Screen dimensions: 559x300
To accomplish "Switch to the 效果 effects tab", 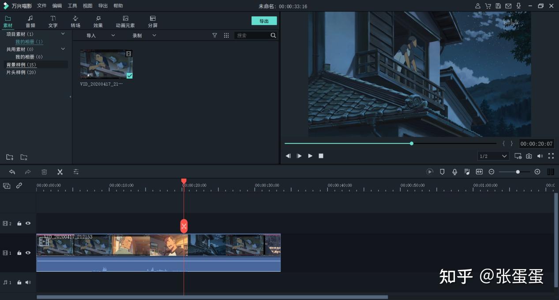I will click(x=98, y=22).
